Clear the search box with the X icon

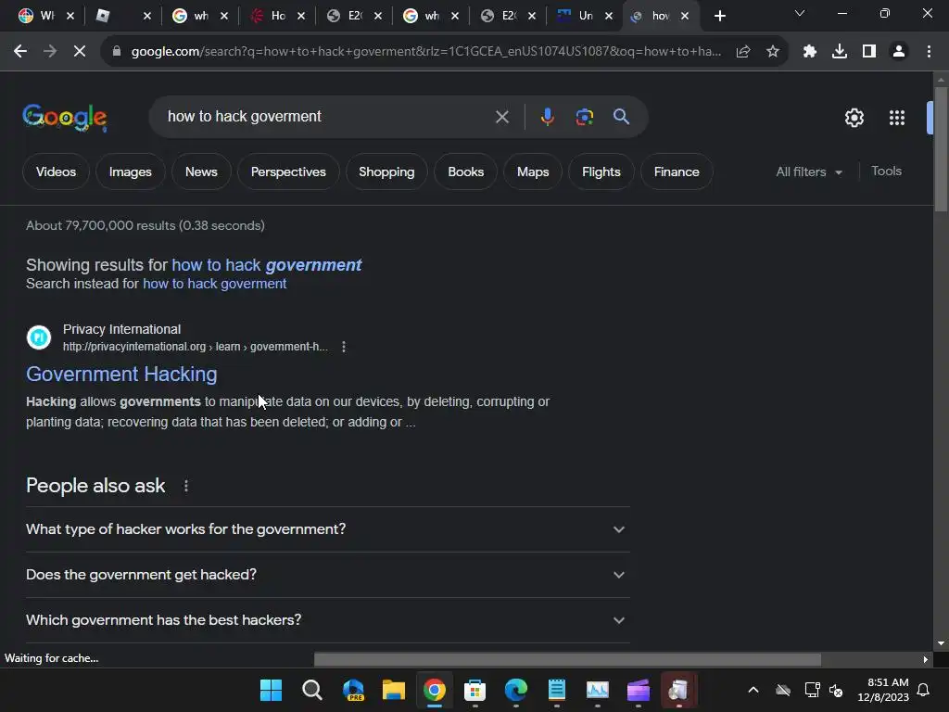501,117
